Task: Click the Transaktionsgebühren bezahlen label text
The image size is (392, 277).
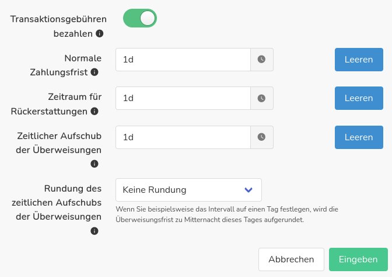Action: tap(58, 19)
